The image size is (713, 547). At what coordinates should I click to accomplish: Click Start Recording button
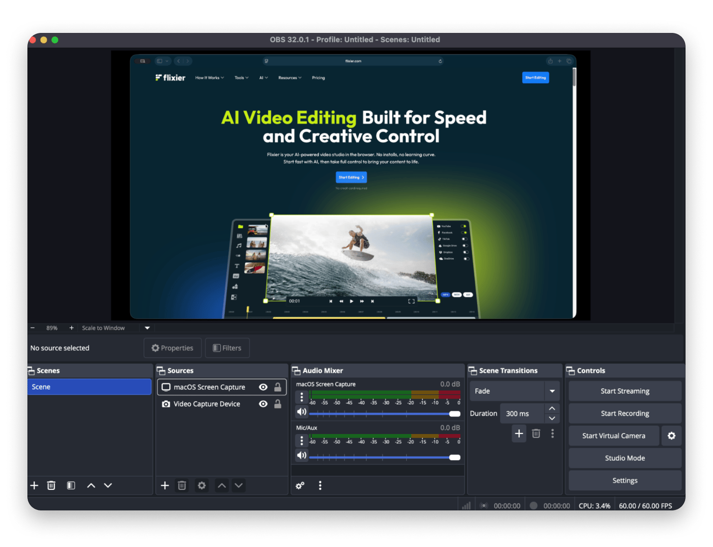pyautogui.click(x=625, y=413)
